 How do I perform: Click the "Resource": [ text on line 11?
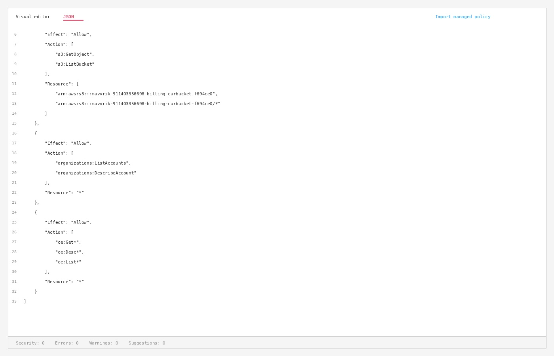(62, 84)
